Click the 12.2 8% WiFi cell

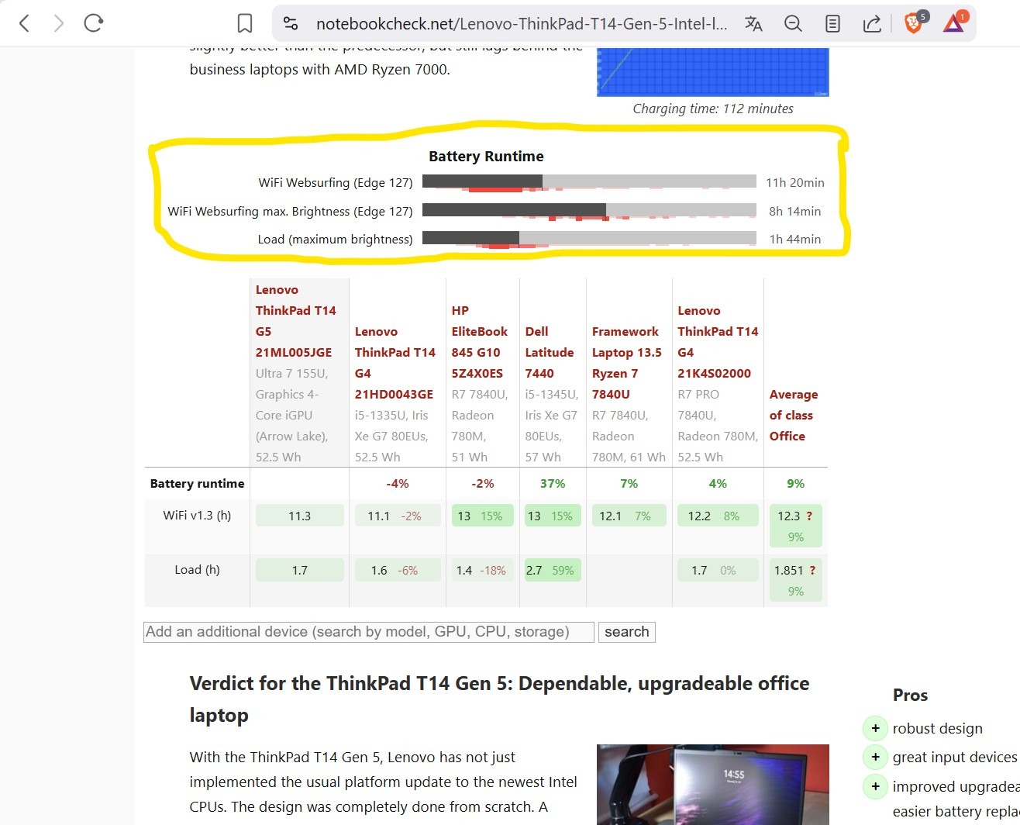[x=718, y=516]
